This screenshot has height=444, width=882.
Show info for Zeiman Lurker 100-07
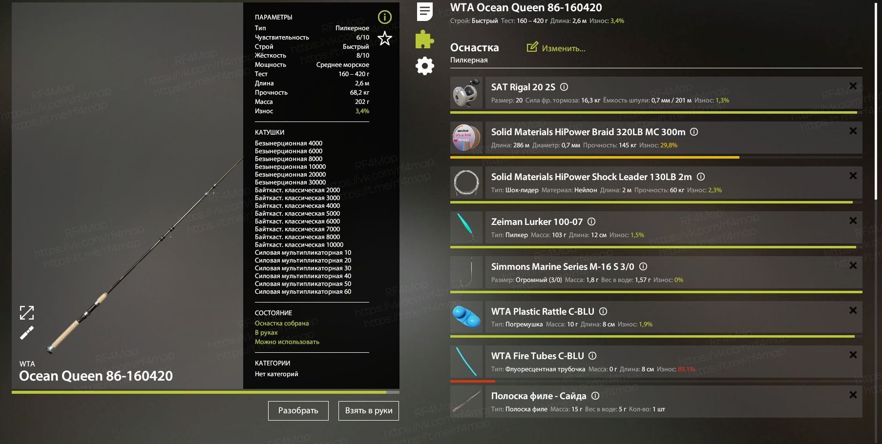[x=591, y=222]
